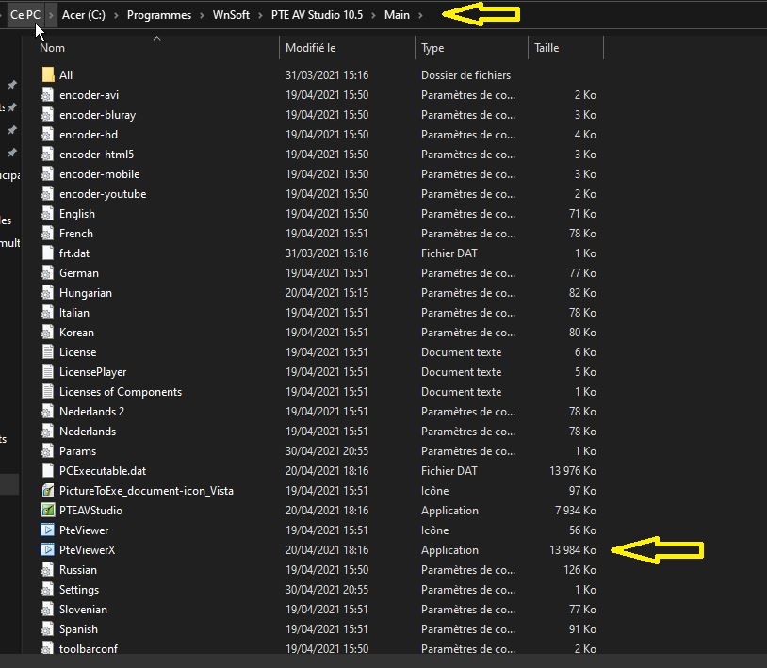Select the encoder-youtube file icon
This screenshot has height=668, width=767.
tap(47, 194)
